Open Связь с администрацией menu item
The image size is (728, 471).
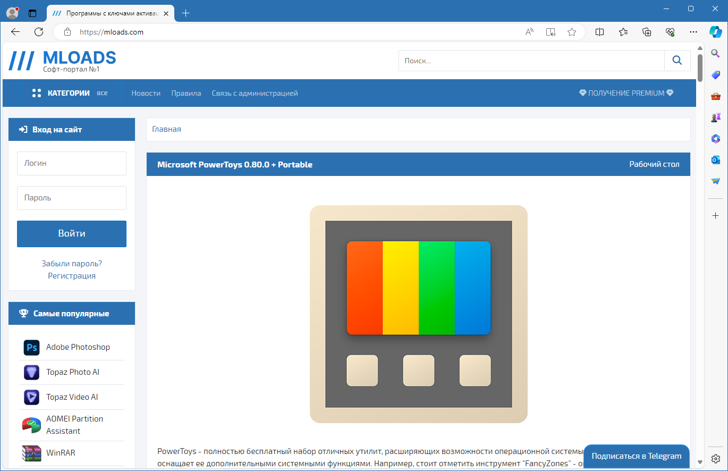coord(255,93)
